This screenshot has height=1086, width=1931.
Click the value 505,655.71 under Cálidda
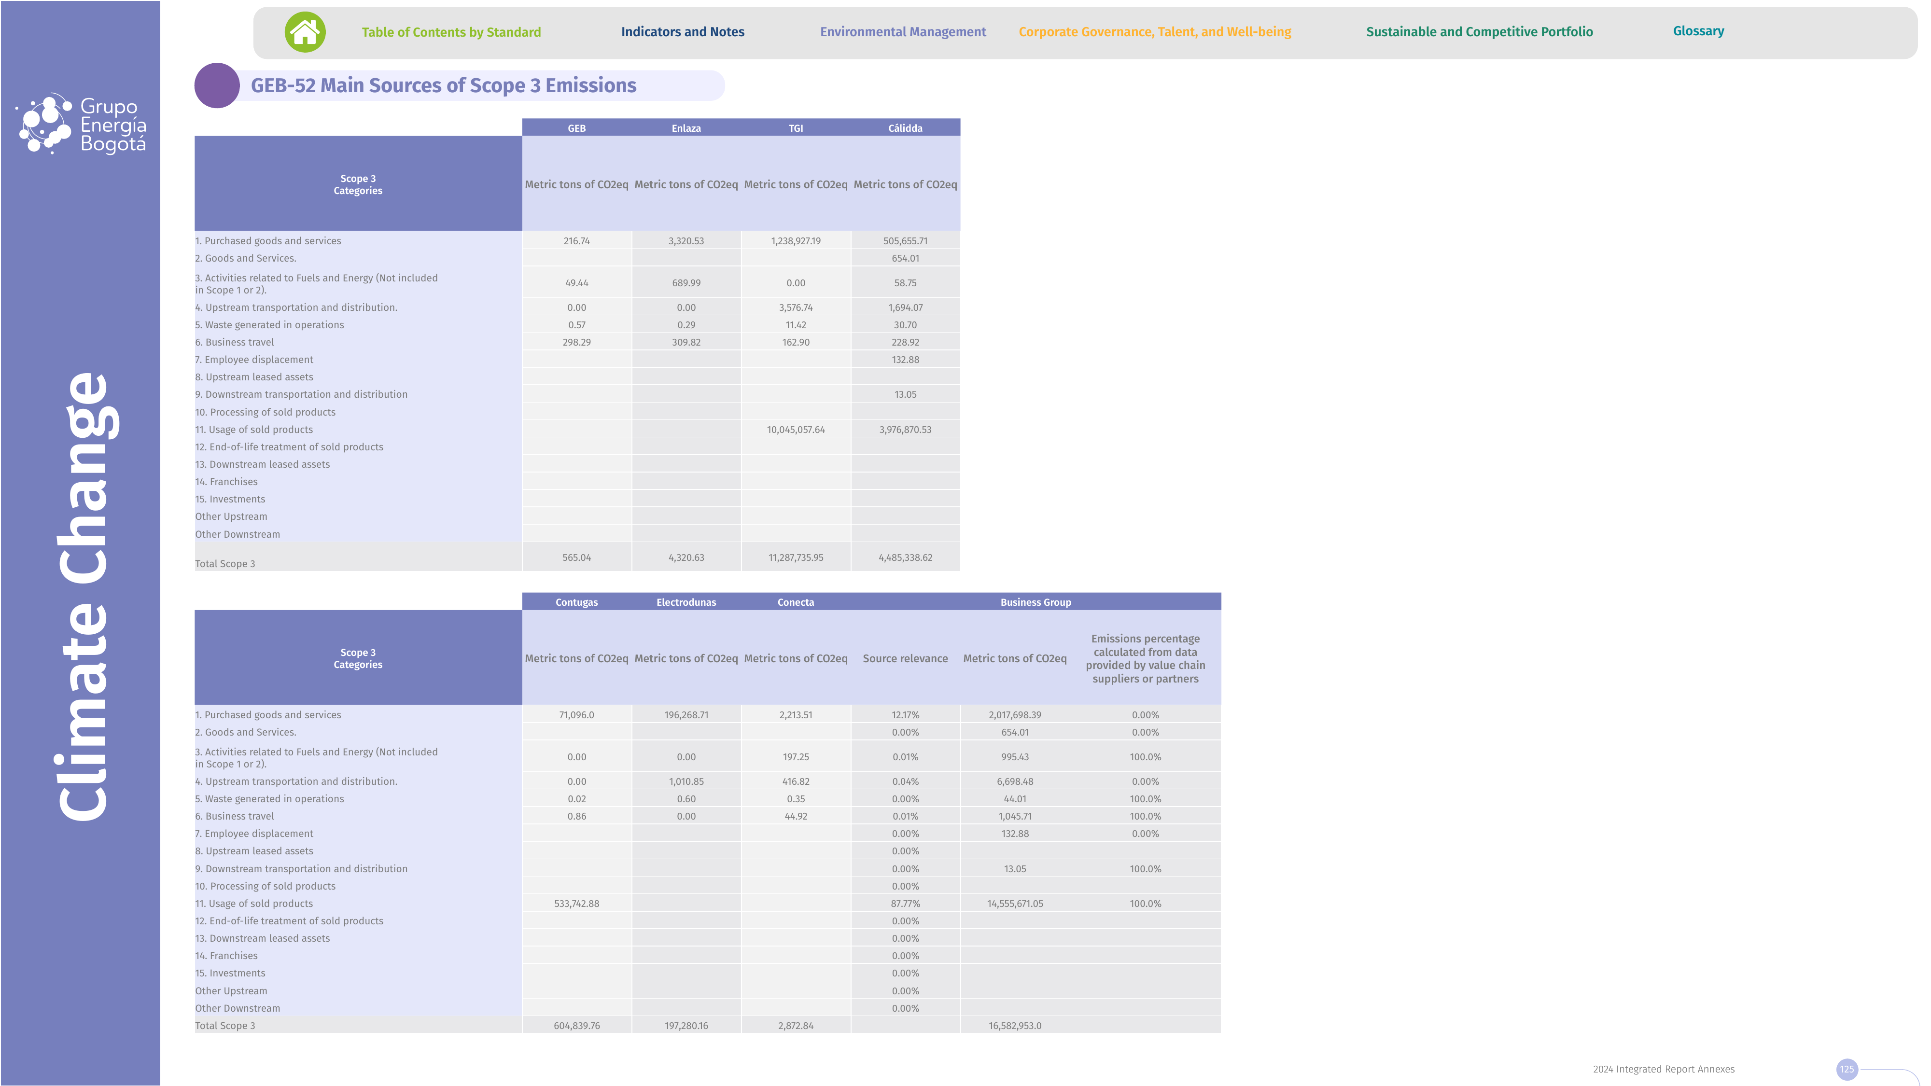click(906, 241)
